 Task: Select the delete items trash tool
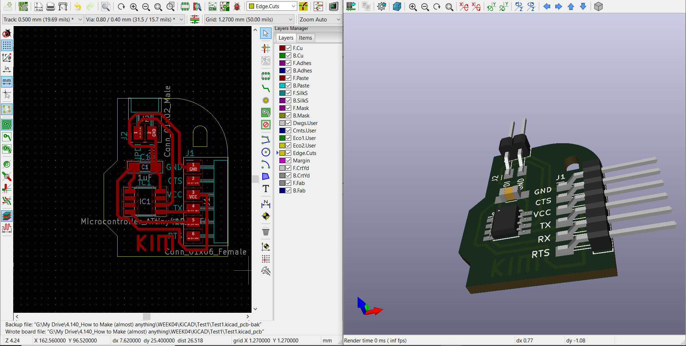coord(265,231)
